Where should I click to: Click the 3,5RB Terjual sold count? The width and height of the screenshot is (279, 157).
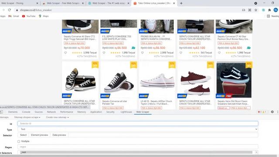(90, 53)
